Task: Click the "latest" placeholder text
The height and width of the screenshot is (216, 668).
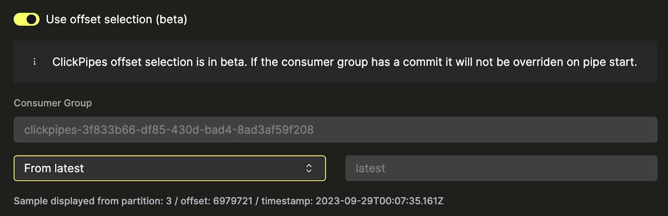Action: [370, 168]
